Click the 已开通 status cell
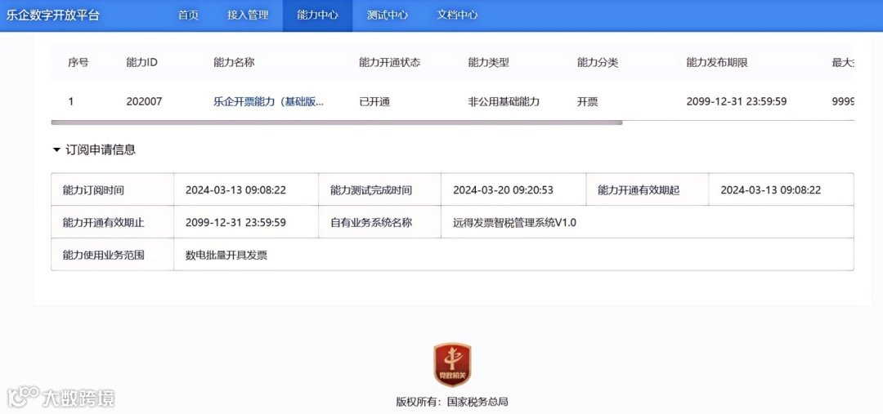The image size is (883, 414). 374,102
